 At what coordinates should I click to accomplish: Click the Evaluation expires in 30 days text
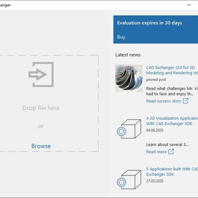(x=150, y=23)
